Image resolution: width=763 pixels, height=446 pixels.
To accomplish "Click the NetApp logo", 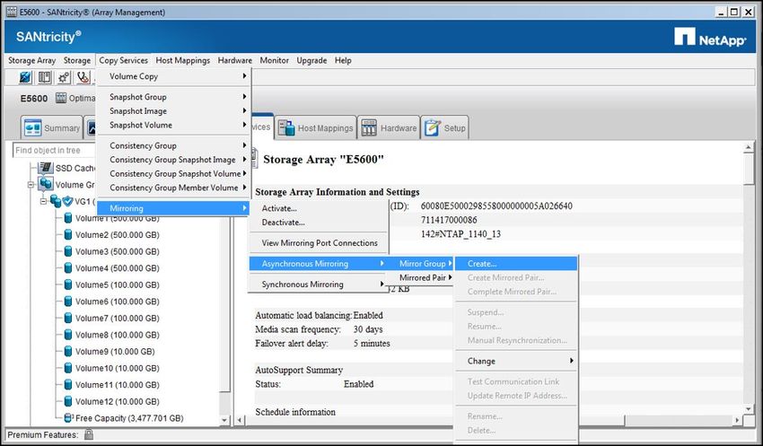I will (x=710, y=37).
